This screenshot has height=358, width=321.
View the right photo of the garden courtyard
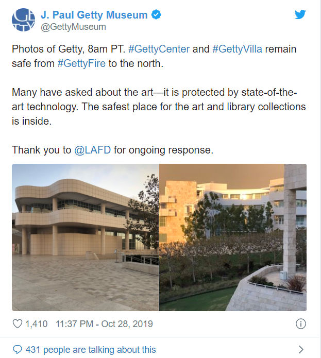233,237
